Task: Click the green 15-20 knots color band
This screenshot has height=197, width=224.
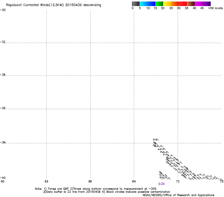Action: point(159,4)
